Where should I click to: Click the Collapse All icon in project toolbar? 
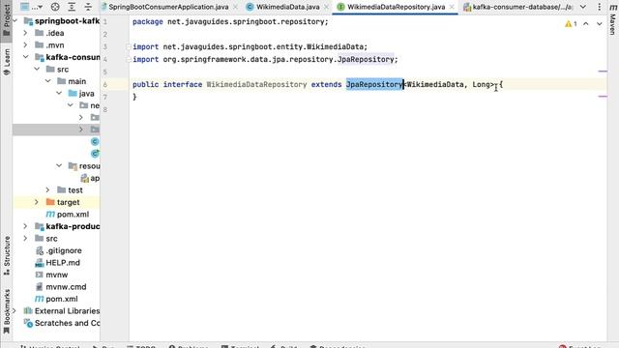(x=88, y=7)
